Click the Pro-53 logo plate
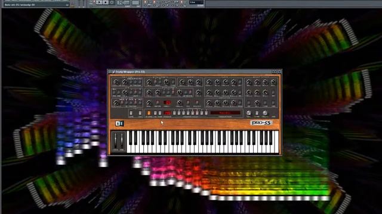The width and height of the screenshot is (382, 214). [x=261, y=123]
